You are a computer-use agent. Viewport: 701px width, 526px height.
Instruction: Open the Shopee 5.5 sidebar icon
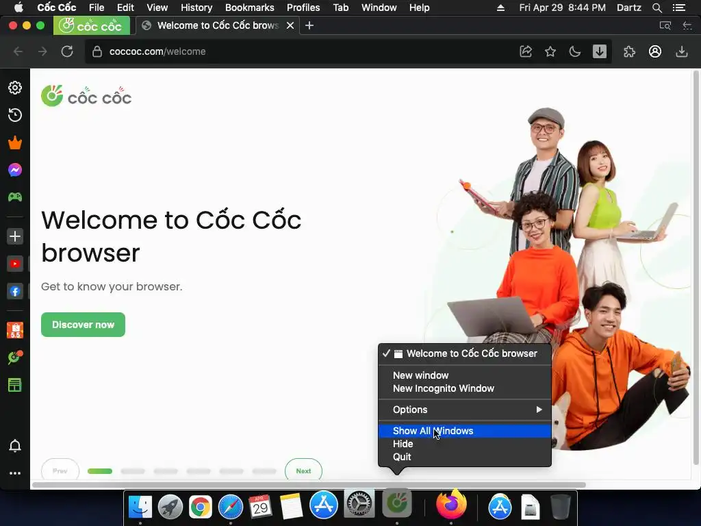[15, 330]
